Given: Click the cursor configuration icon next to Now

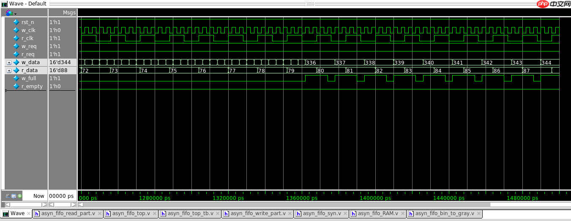Looking at the screenshot, I should (x=14, y=196).
